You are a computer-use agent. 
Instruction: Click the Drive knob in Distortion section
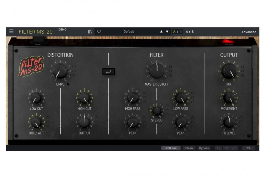[60, 71]
